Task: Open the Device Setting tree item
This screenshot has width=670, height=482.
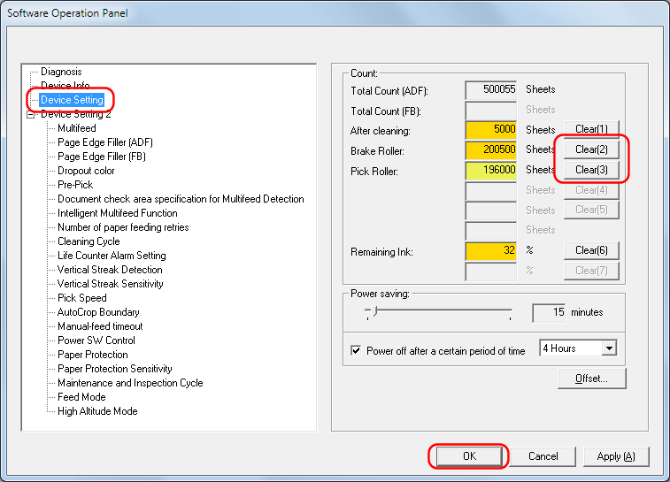Action: pyautogui.click(x=72, y=100)
